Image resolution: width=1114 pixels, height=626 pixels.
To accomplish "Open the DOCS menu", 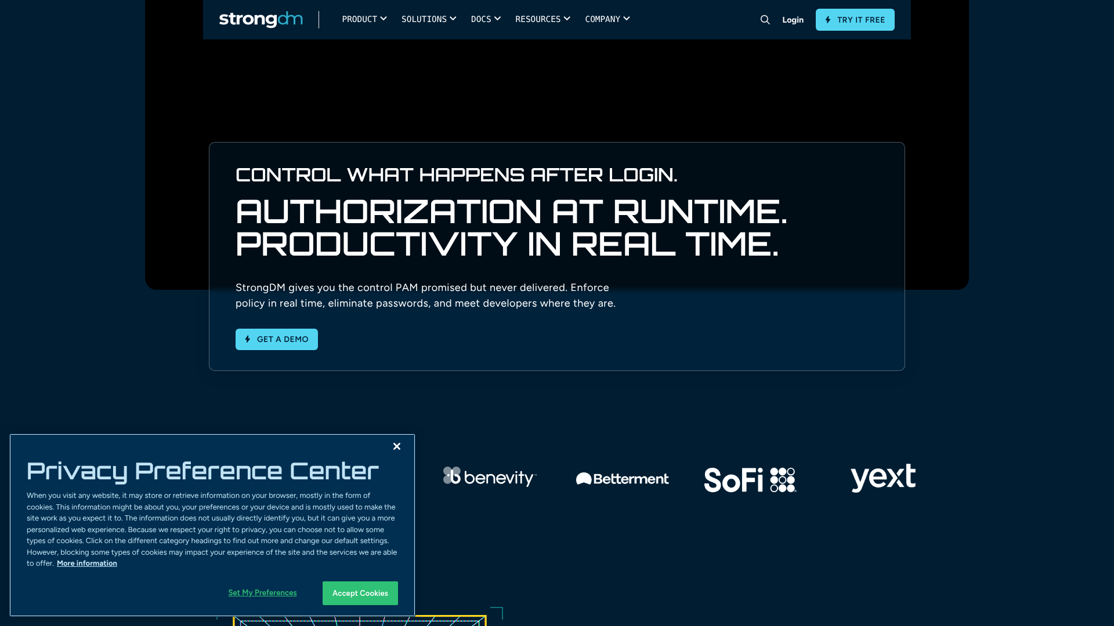I will [485, 19].
